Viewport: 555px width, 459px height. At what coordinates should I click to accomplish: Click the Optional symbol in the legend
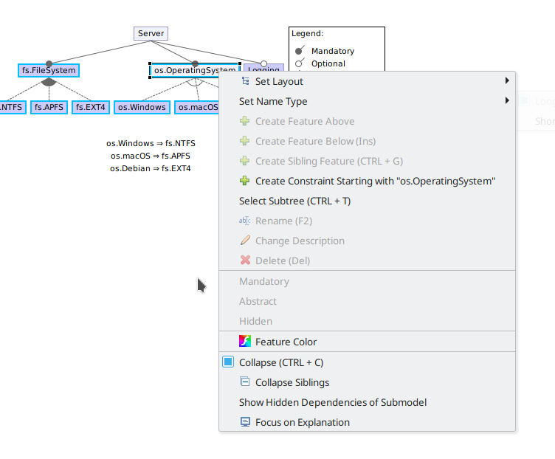pyautogui.click(x=300, y=63)
